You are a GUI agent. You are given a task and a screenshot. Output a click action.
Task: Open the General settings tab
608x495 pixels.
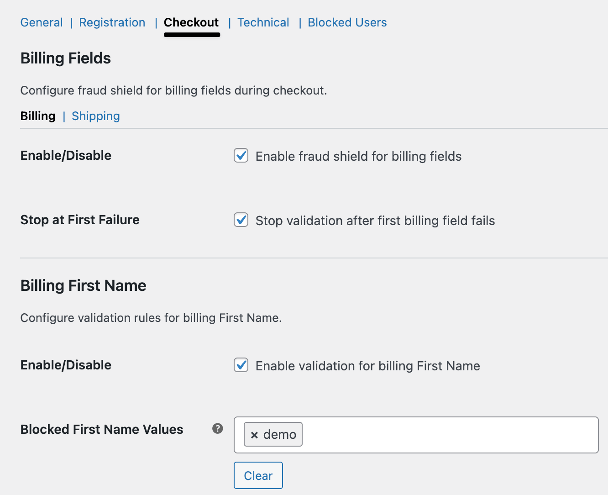point(42,22)
